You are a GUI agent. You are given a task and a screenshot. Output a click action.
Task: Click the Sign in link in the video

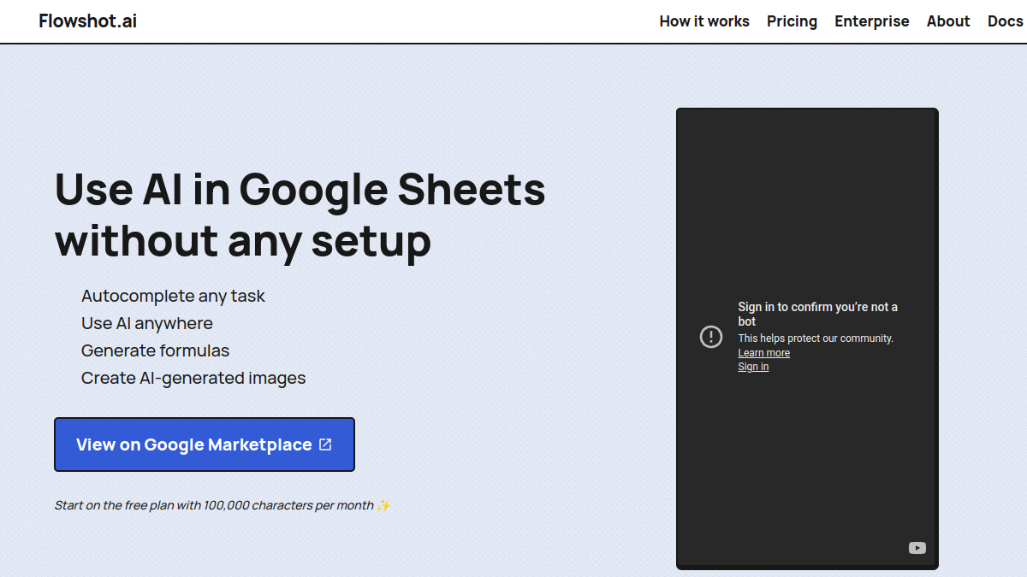pos(753,367)
